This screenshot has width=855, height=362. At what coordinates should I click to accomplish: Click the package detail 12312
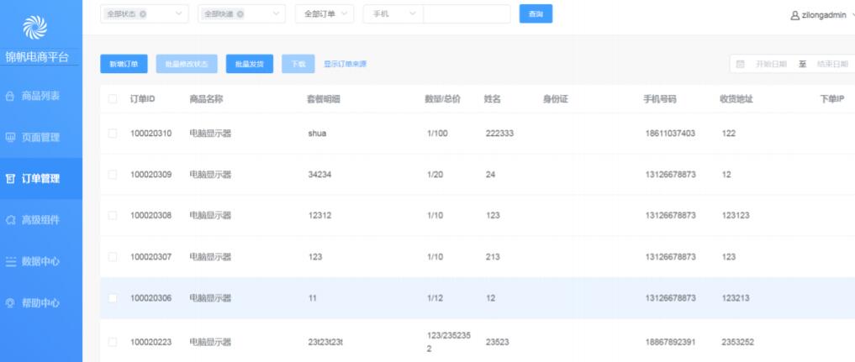[x=319, y=216]
